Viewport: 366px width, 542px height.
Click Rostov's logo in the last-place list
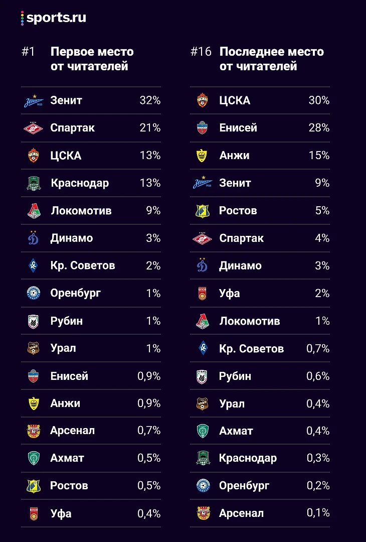[202, 211]
